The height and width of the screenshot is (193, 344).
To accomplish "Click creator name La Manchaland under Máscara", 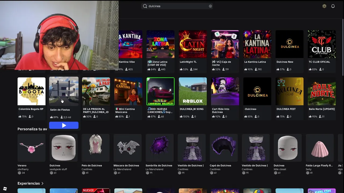I will (122, 169).
